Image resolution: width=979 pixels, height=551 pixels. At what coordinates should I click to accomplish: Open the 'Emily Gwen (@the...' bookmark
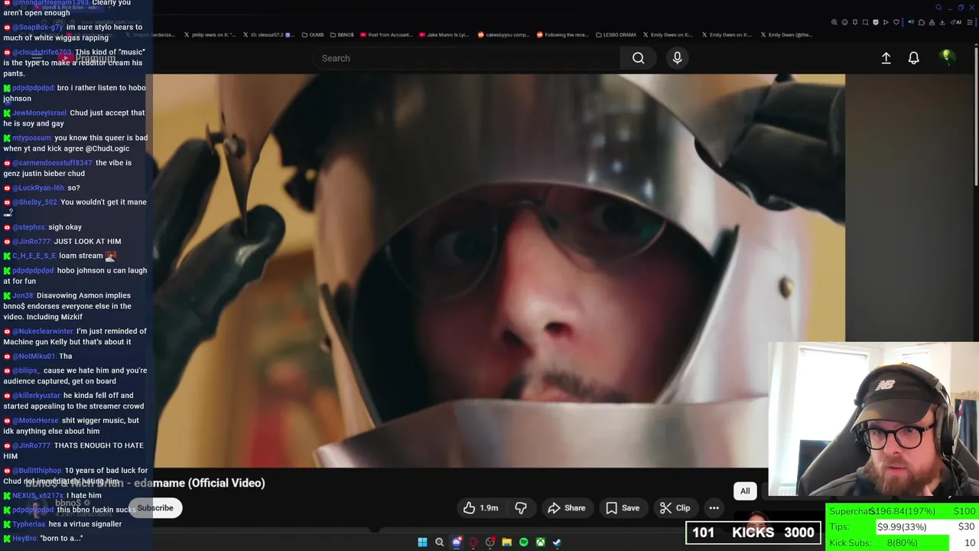(x=787, y=34)
